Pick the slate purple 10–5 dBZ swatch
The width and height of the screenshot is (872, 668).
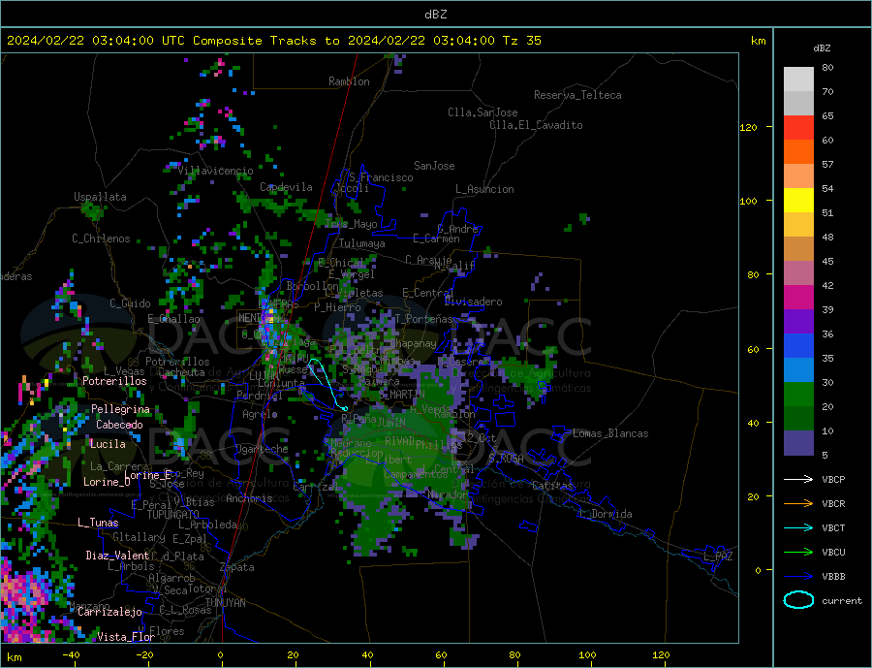tap(798, 442)
